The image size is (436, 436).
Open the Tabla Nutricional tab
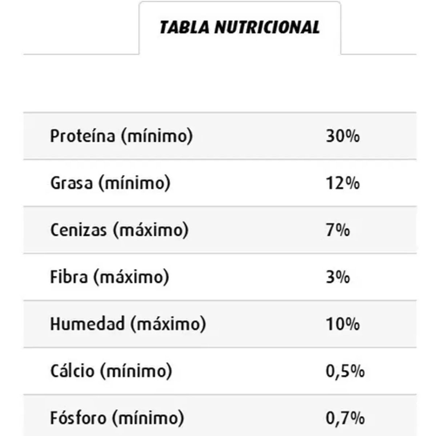coord(239,28)
